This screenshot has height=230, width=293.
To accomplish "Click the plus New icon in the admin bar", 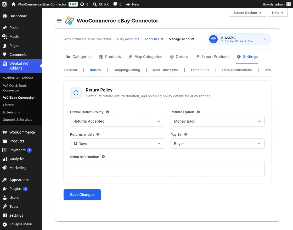I will [128, 4].
